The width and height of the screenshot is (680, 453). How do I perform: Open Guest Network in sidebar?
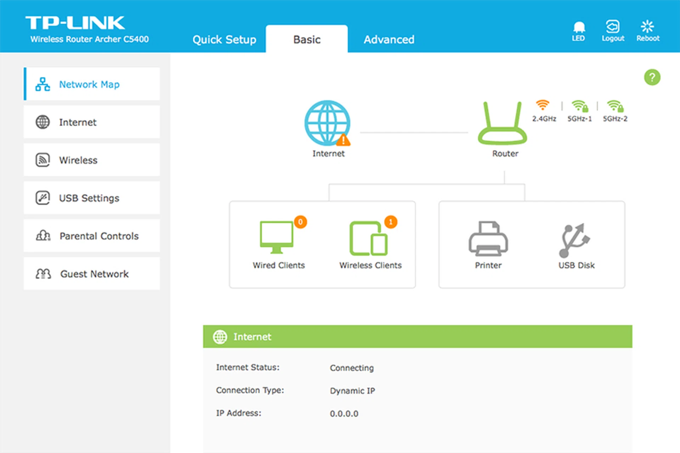(x=92, y=274)
